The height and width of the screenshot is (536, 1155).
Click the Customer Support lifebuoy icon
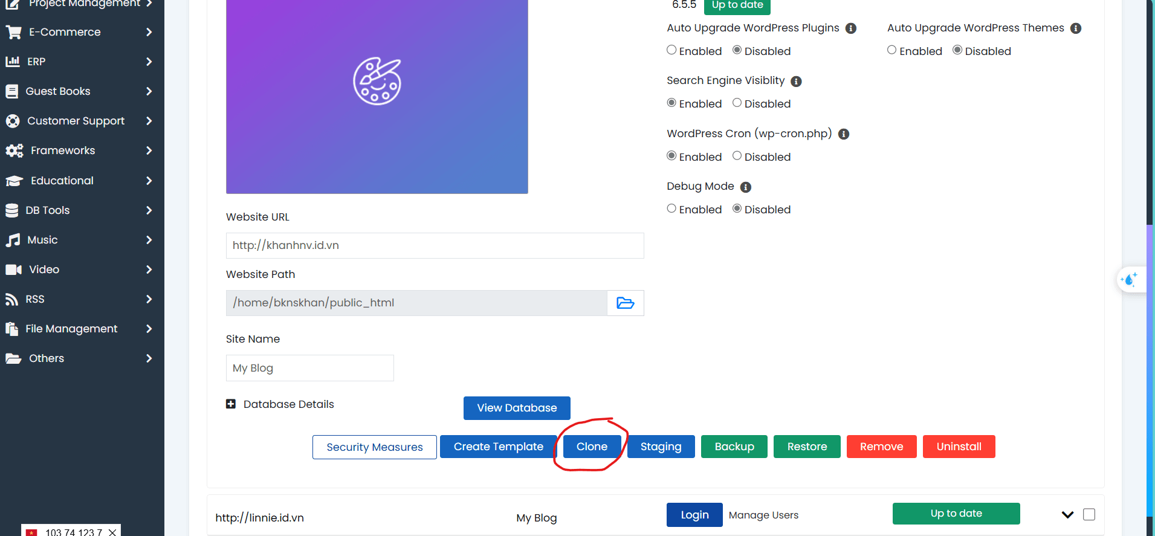[x=13, y=121]
